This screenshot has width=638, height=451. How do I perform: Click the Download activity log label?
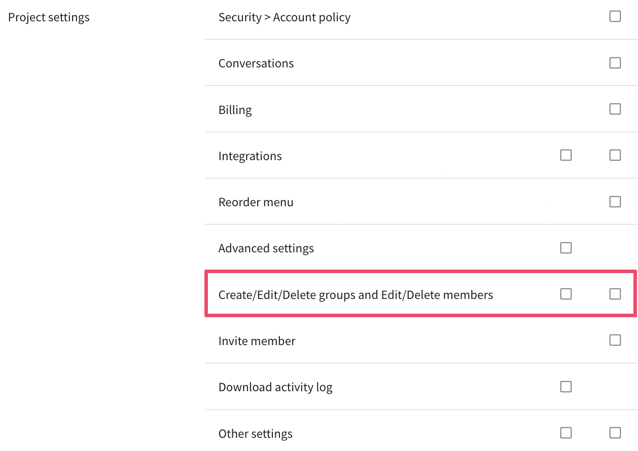point(275,388)
